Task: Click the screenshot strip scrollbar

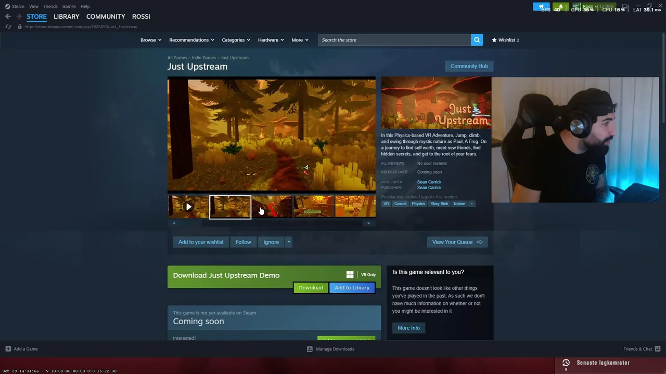Action: coord(271,223)
